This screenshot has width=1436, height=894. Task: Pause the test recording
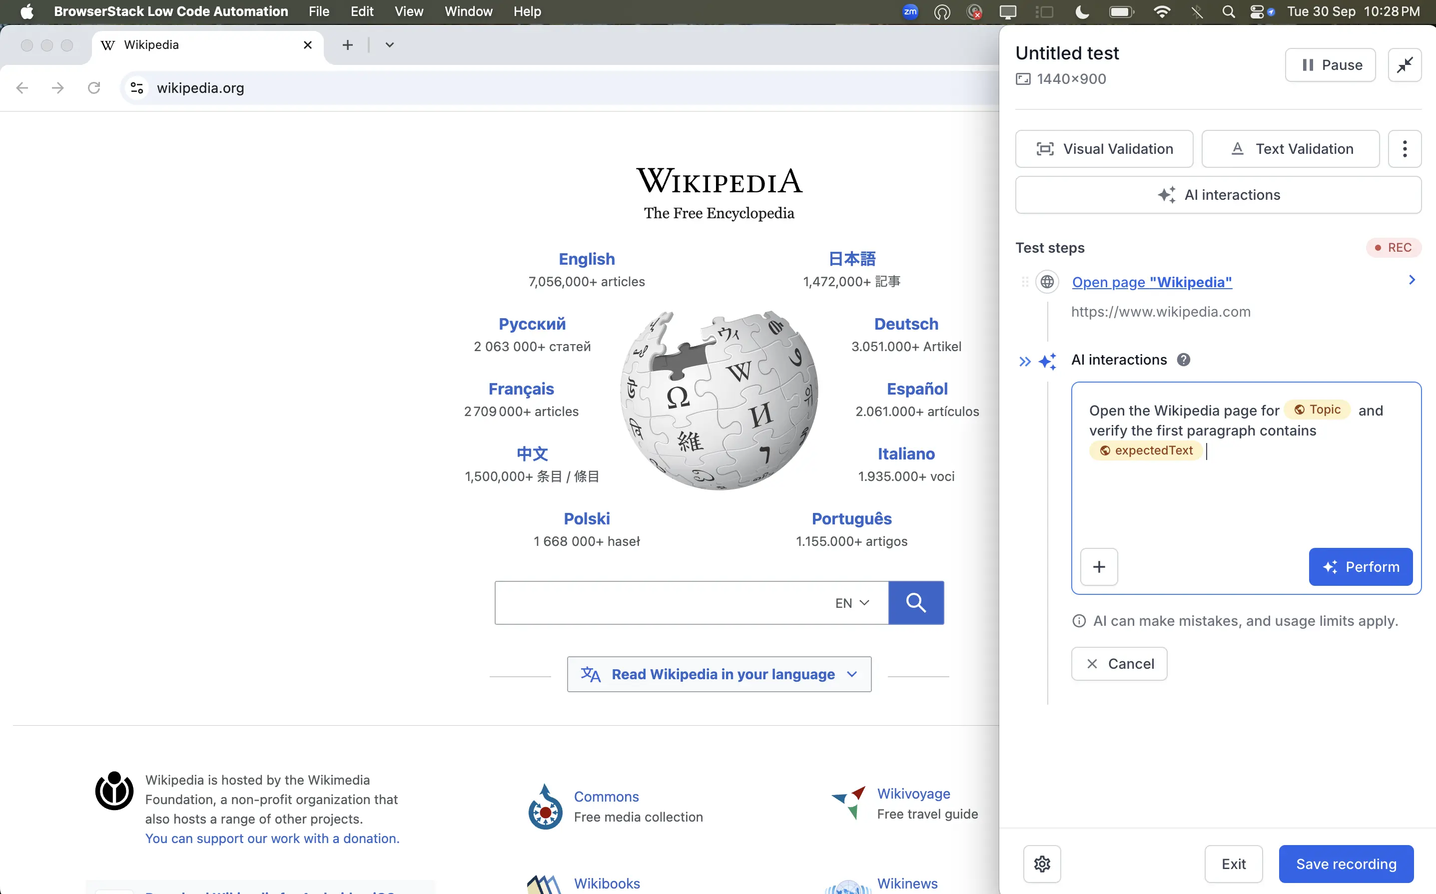pos(1330,65)
